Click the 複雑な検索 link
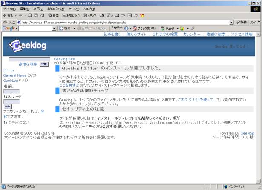The height and width of the screenshot is (190, 262). click(216, 34)
